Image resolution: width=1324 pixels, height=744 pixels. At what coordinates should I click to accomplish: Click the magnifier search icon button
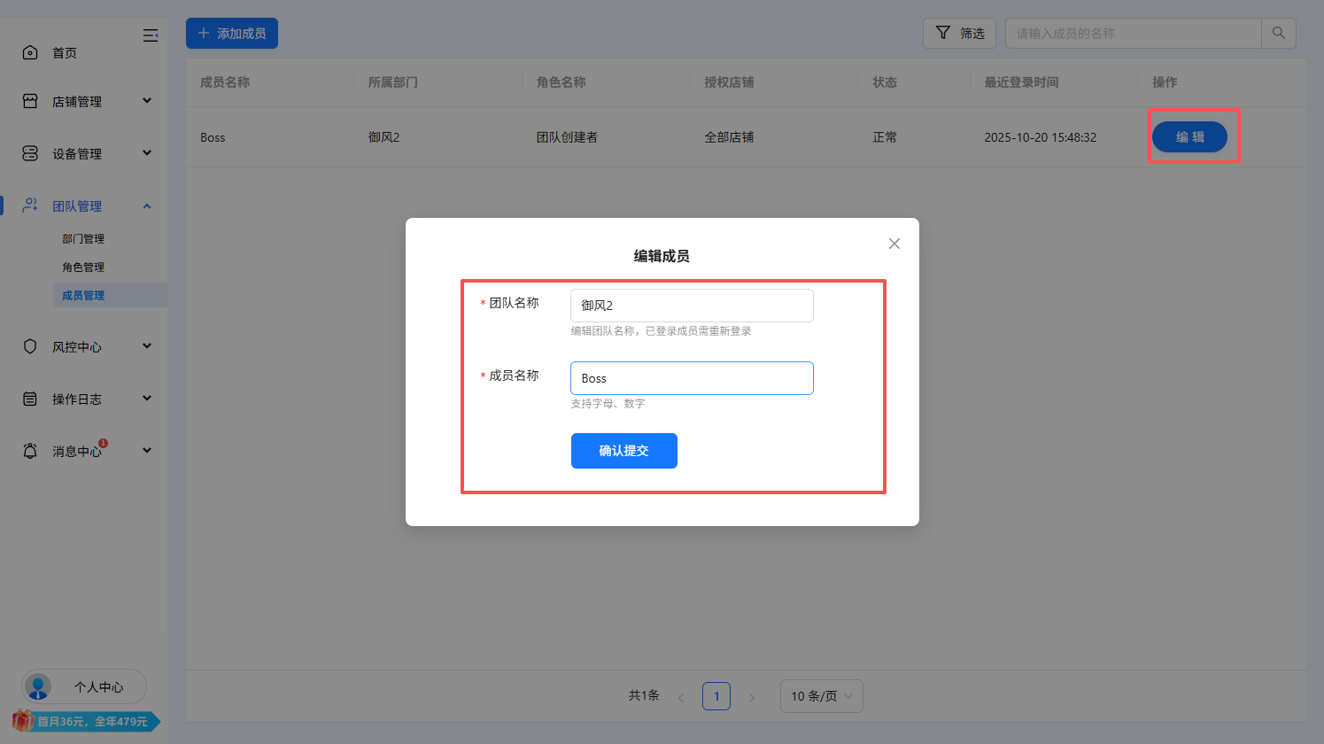point(1278,33)
